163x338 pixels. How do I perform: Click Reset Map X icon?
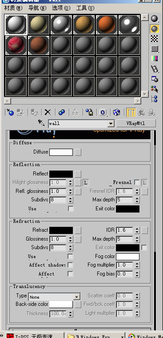[48, 112]
